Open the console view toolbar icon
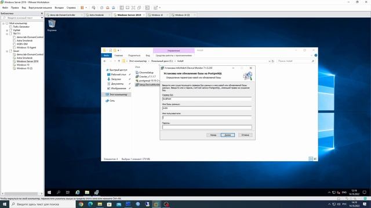Viewport: 371px width, 208px height. [x=147, y=8]
